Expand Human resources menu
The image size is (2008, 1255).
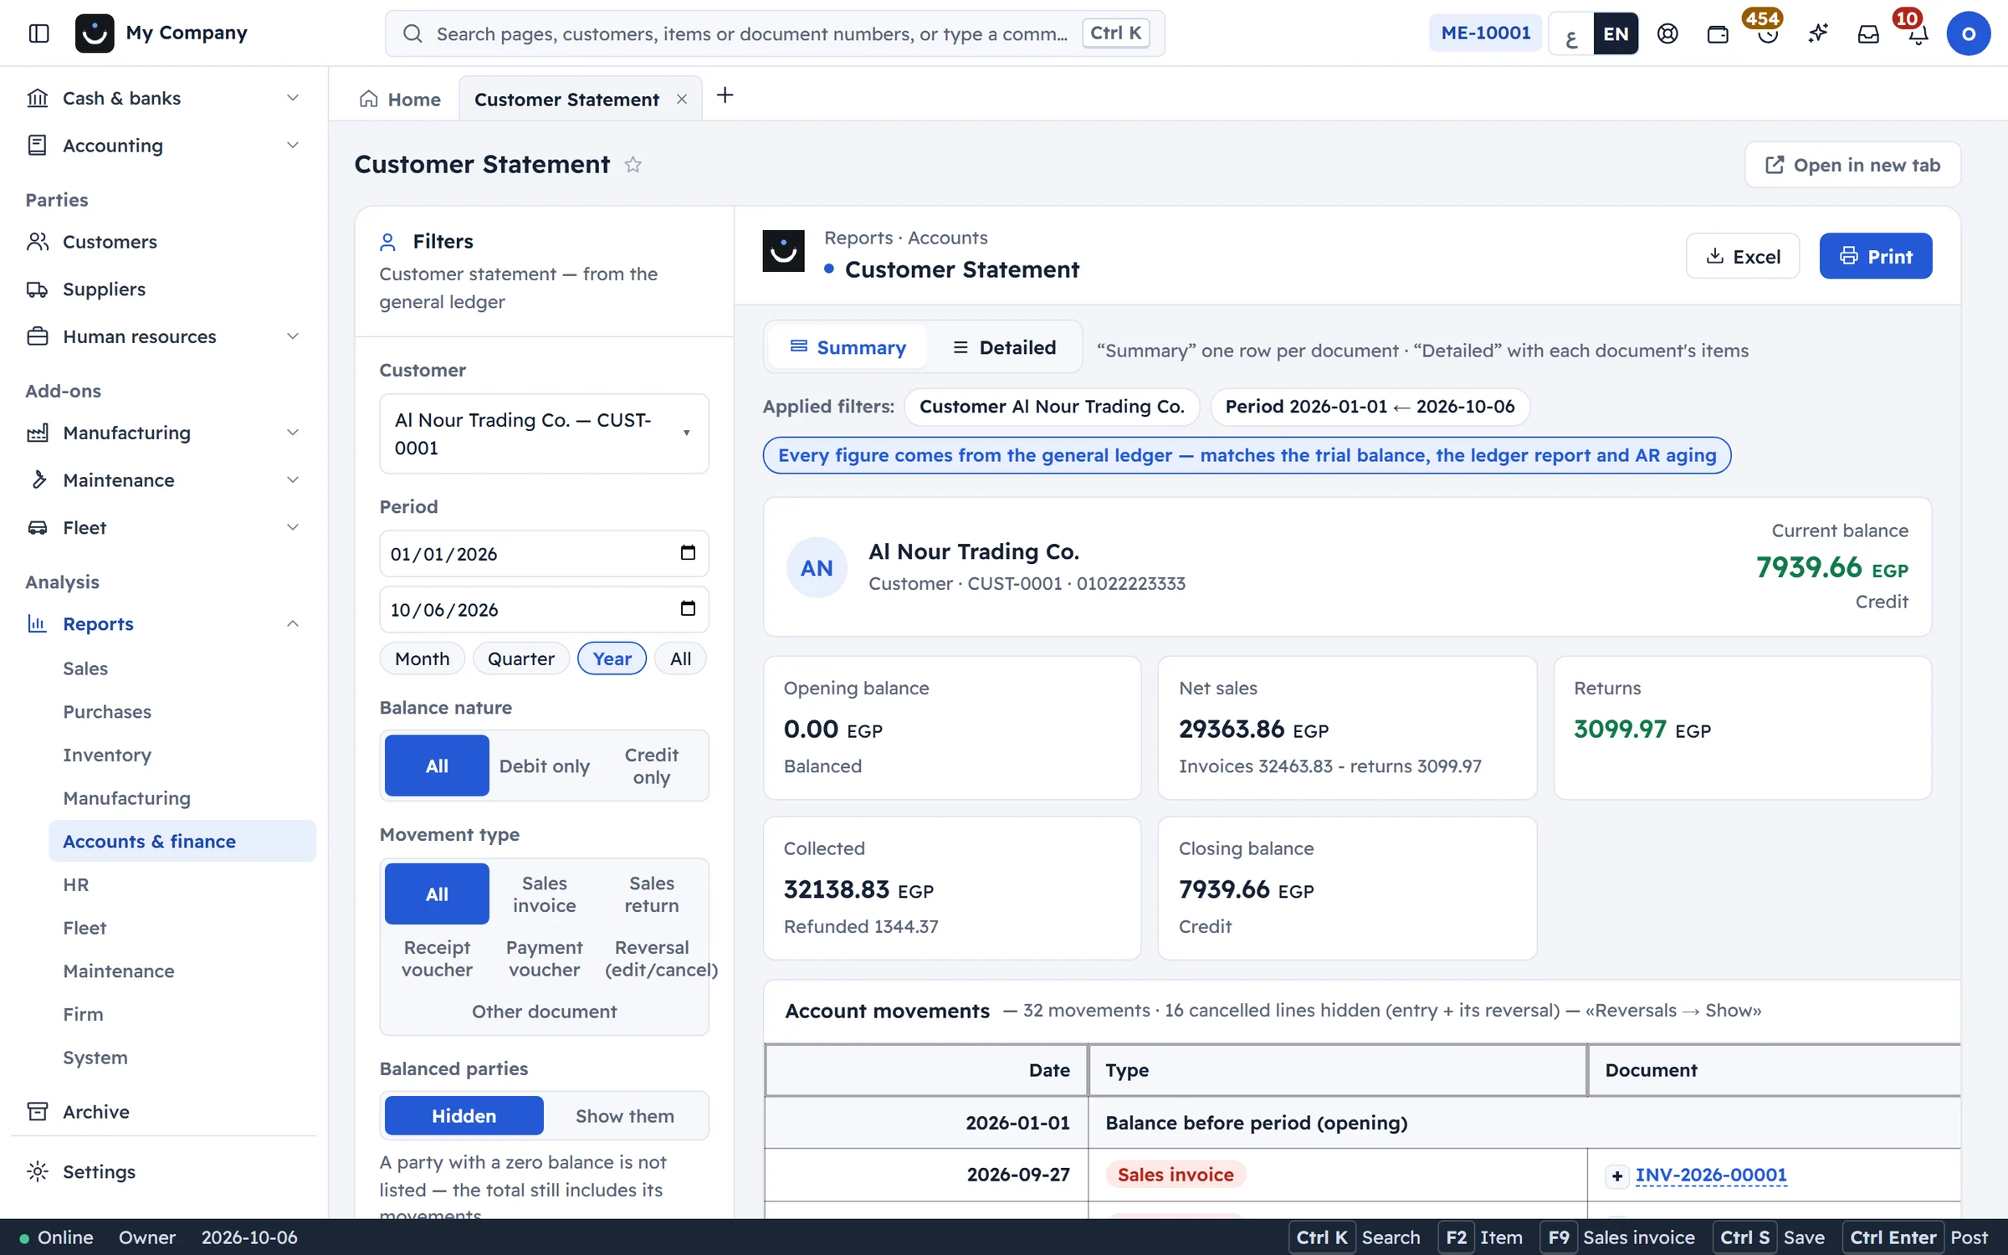[x=162, y=336]
